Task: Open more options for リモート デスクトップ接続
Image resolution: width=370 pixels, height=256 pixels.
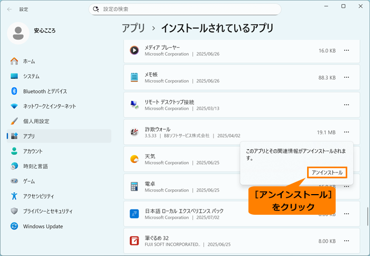Action: 346,105
